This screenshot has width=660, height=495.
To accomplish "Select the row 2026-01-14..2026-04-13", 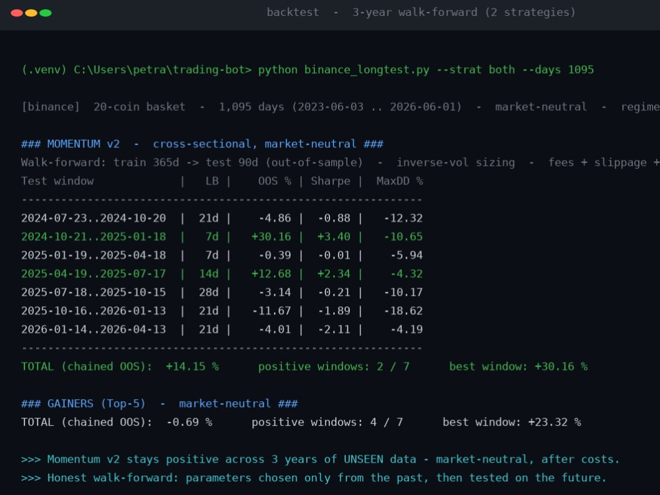I will pyautogui.click(x=222, y=329).
